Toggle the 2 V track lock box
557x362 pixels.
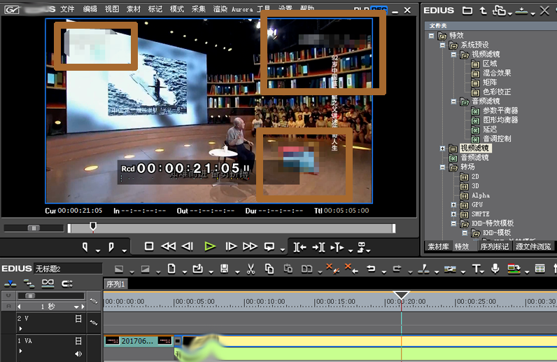tap(78, 319)
